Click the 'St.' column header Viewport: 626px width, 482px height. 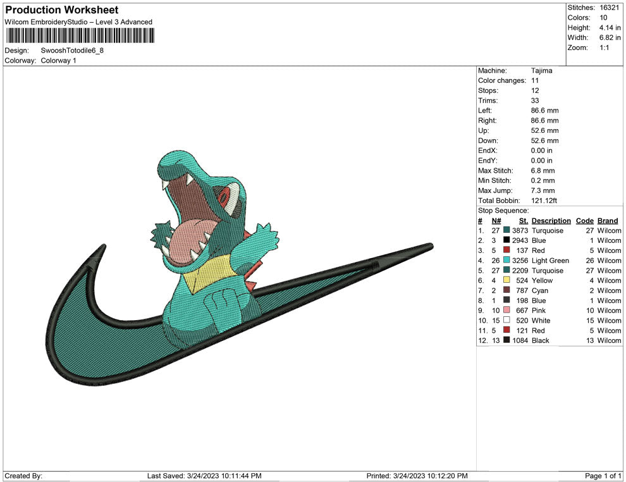coord(524,220)
